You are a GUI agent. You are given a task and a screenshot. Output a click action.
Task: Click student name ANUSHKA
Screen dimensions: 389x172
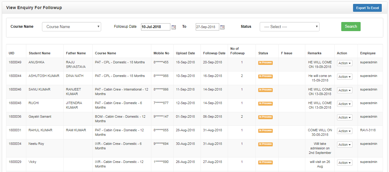[37, 62]
